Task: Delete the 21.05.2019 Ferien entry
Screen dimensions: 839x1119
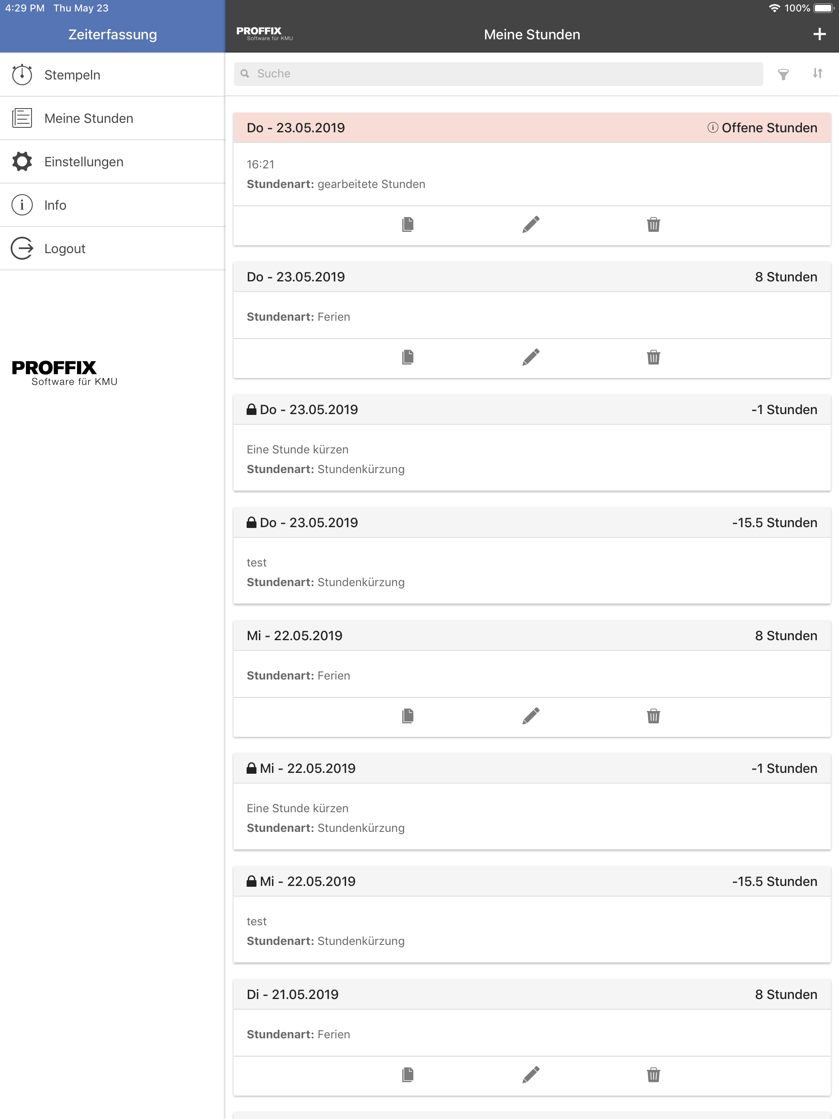Action: [653, 1074]
